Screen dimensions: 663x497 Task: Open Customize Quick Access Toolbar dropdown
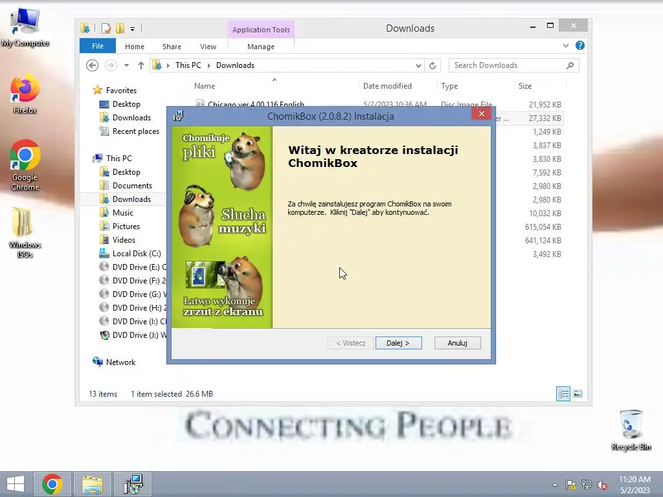[x=132, y=28]
